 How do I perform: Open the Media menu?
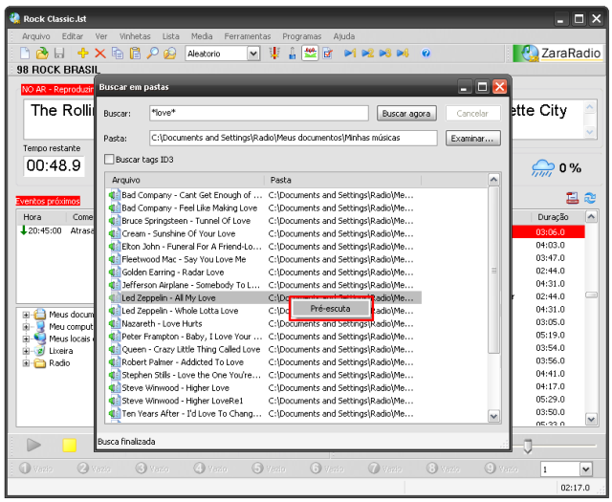pyautogui.click(x=202, y=36)
